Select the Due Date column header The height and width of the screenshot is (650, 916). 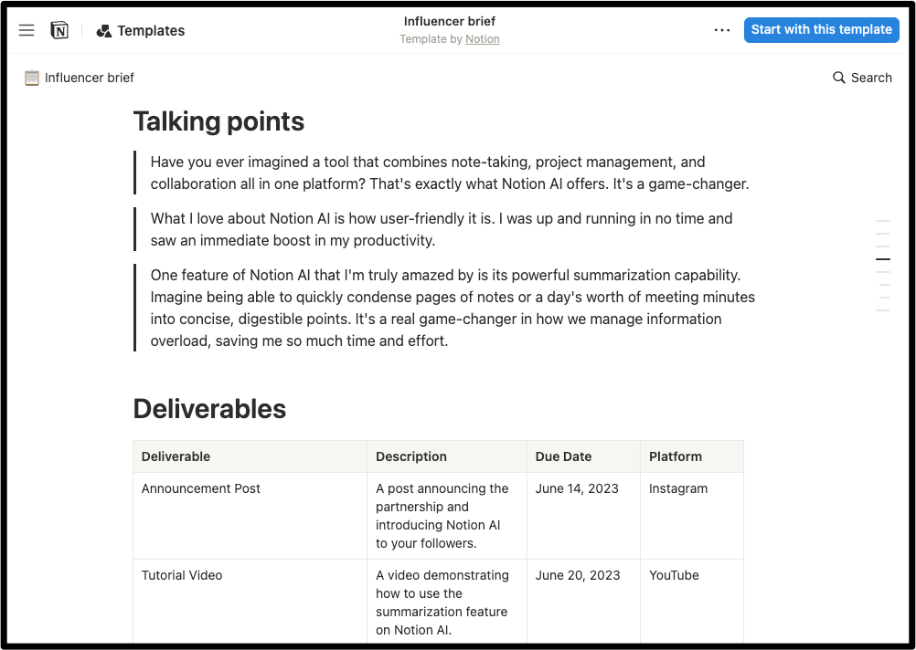pyautogui.click(x=563, y=456)
